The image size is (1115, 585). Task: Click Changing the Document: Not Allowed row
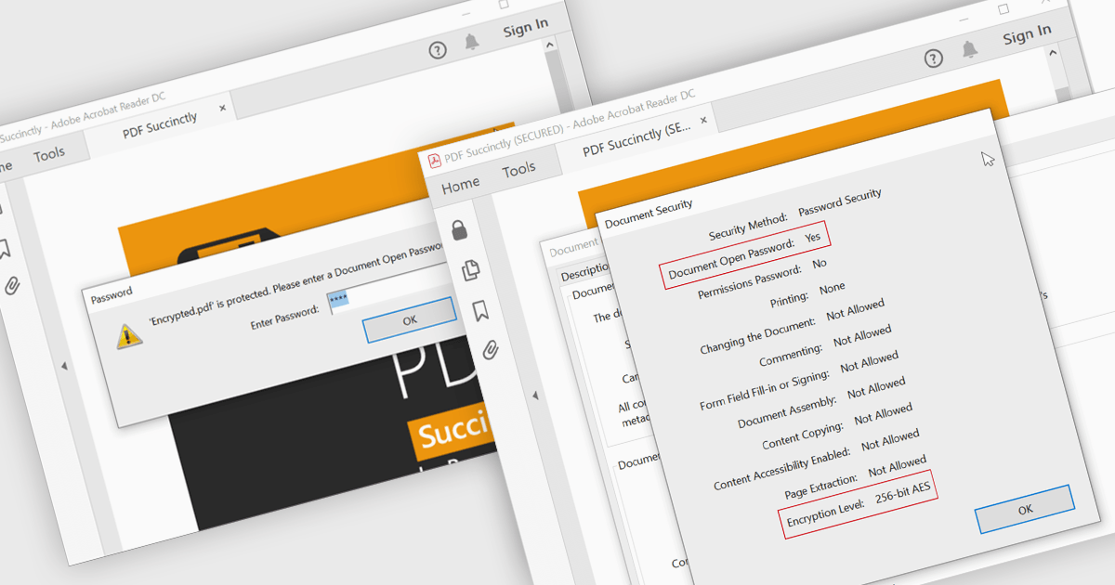coord(792,328)
